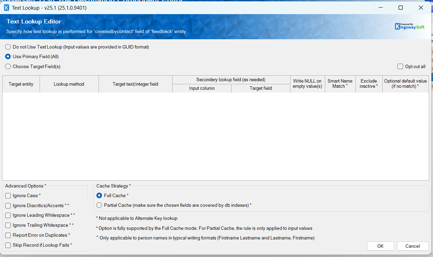Click the Text Lookup Editor heading
This screenshot has width=433, height=257.
pyautogui.click(x=34, y=22)
